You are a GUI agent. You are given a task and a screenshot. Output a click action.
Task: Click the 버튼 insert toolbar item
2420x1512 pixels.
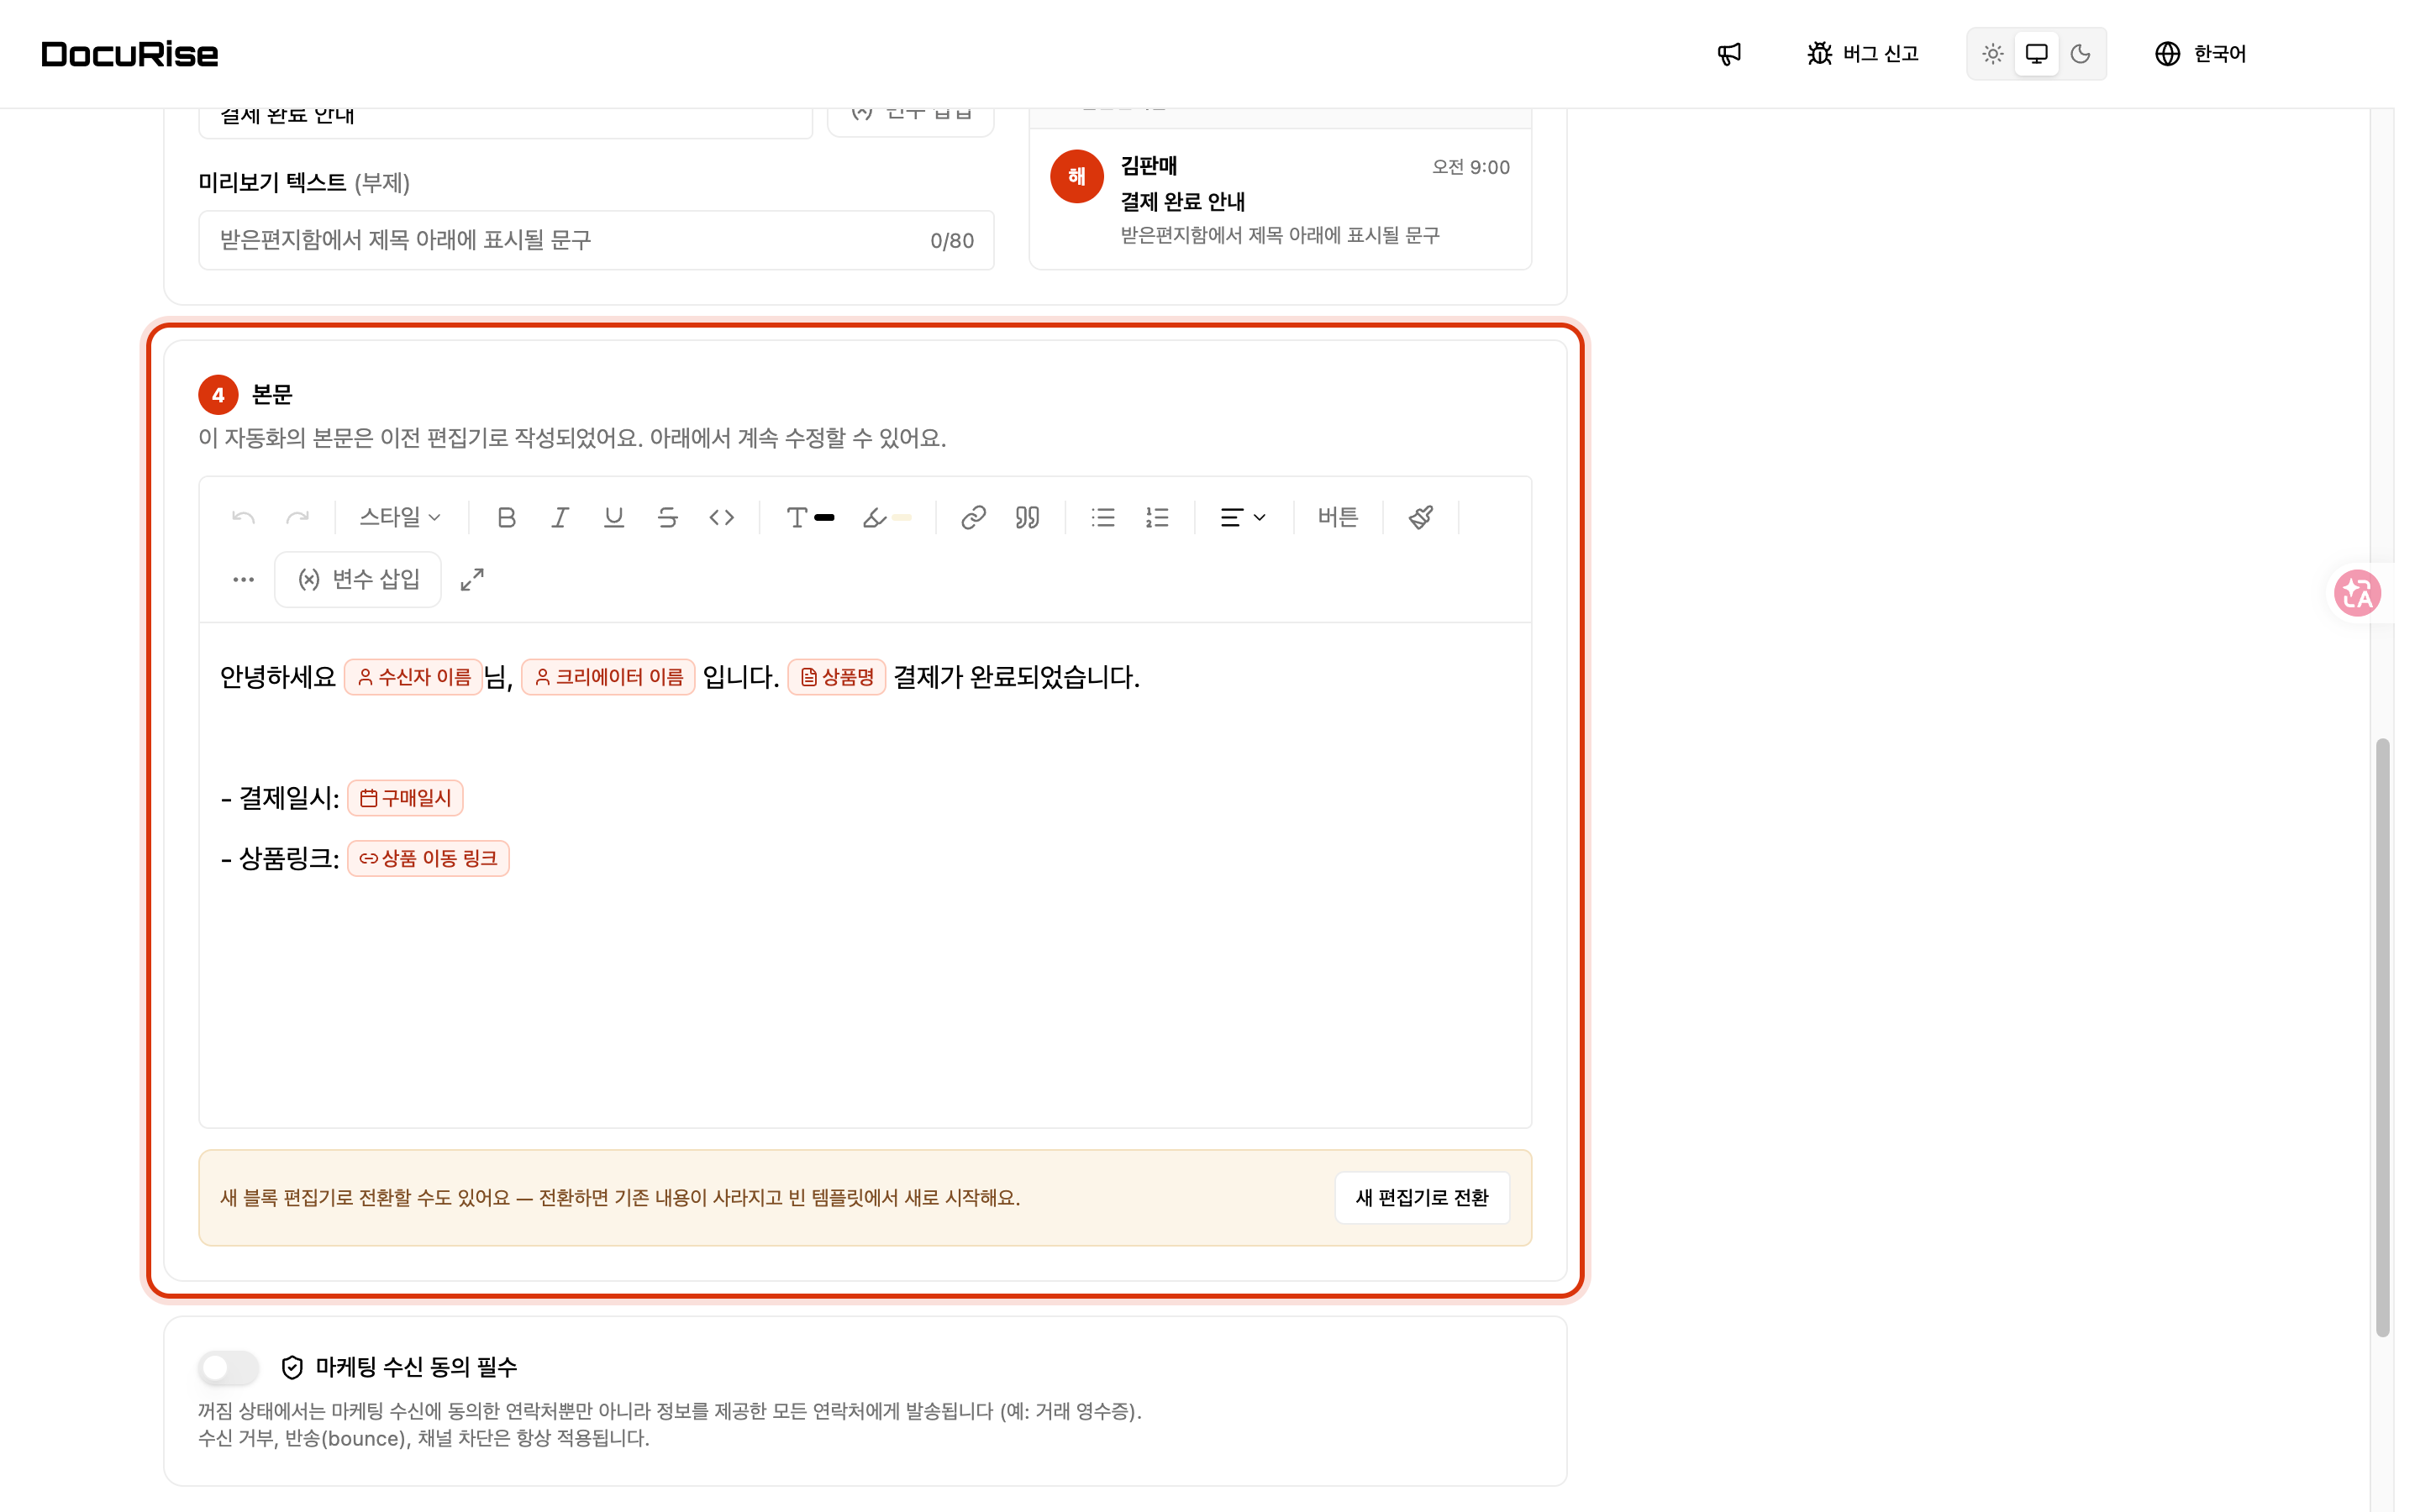click(x=1338, y=517)
